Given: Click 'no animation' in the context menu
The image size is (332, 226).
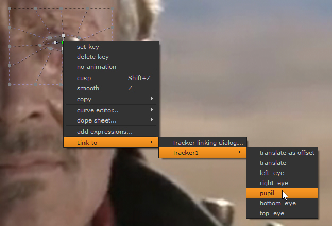Looking at the screenshot, I should (x=96, y=67).
